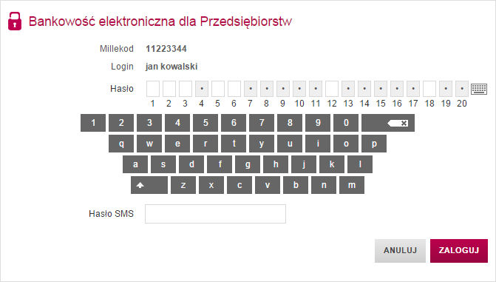Tap the 5 key on virtual keyboard
The image size is (496, 282).
point(205,123)
